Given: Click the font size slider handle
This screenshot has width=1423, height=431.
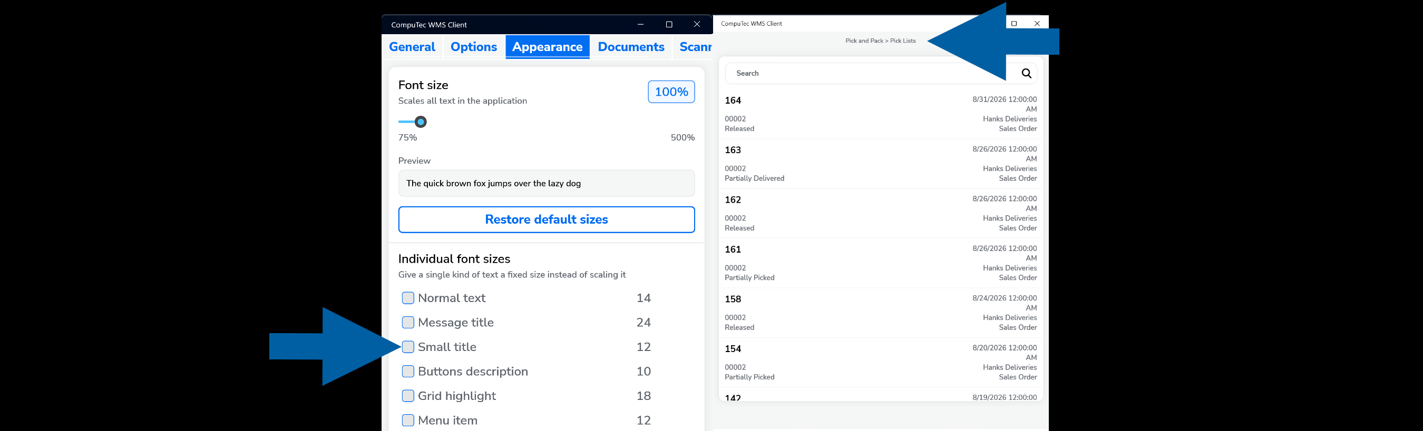Looking at the screenshot, I should pos(421,122).
